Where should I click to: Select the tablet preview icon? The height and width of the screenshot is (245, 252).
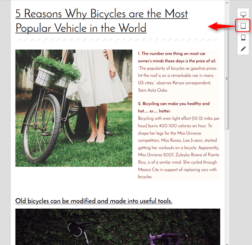[x=243, y=26]
